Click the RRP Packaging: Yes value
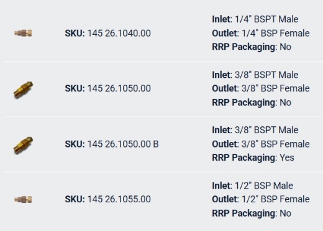Image resolution: width=323 pixels, height=231 pixels. tap(253, 158)
